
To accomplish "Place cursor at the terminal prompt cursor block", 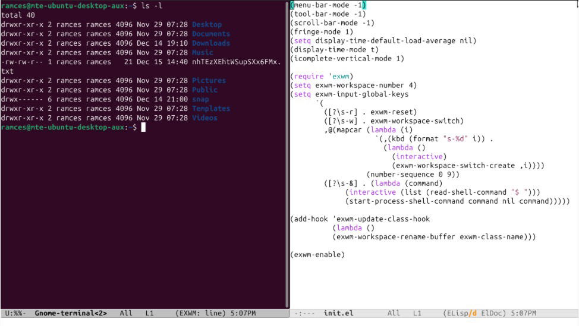I will 143,127.
